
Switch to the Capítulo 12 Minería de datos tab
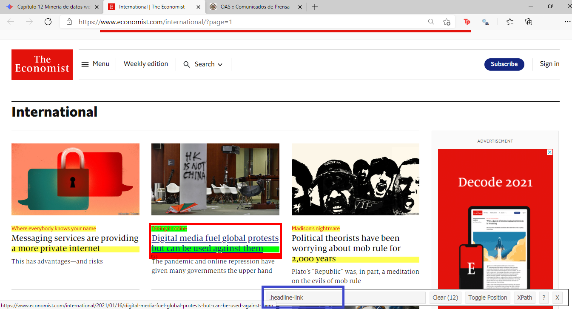53,7
